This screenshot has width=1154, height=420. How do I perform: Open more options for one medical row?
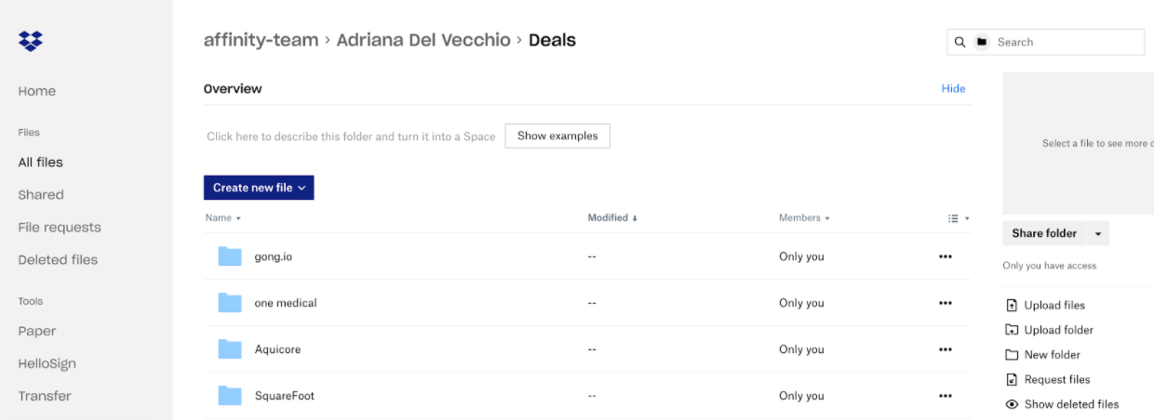946,303
